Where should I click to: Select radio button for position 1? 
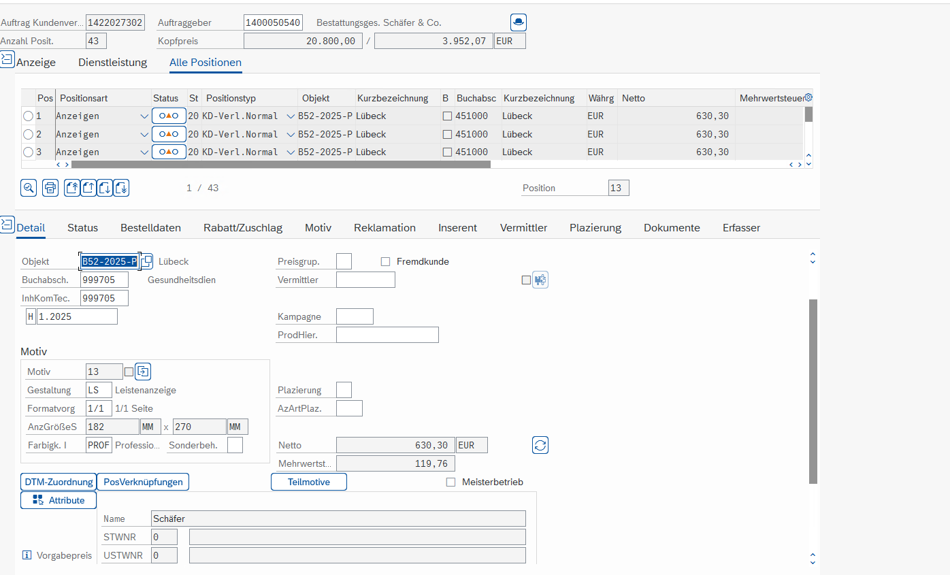[28, 116]
